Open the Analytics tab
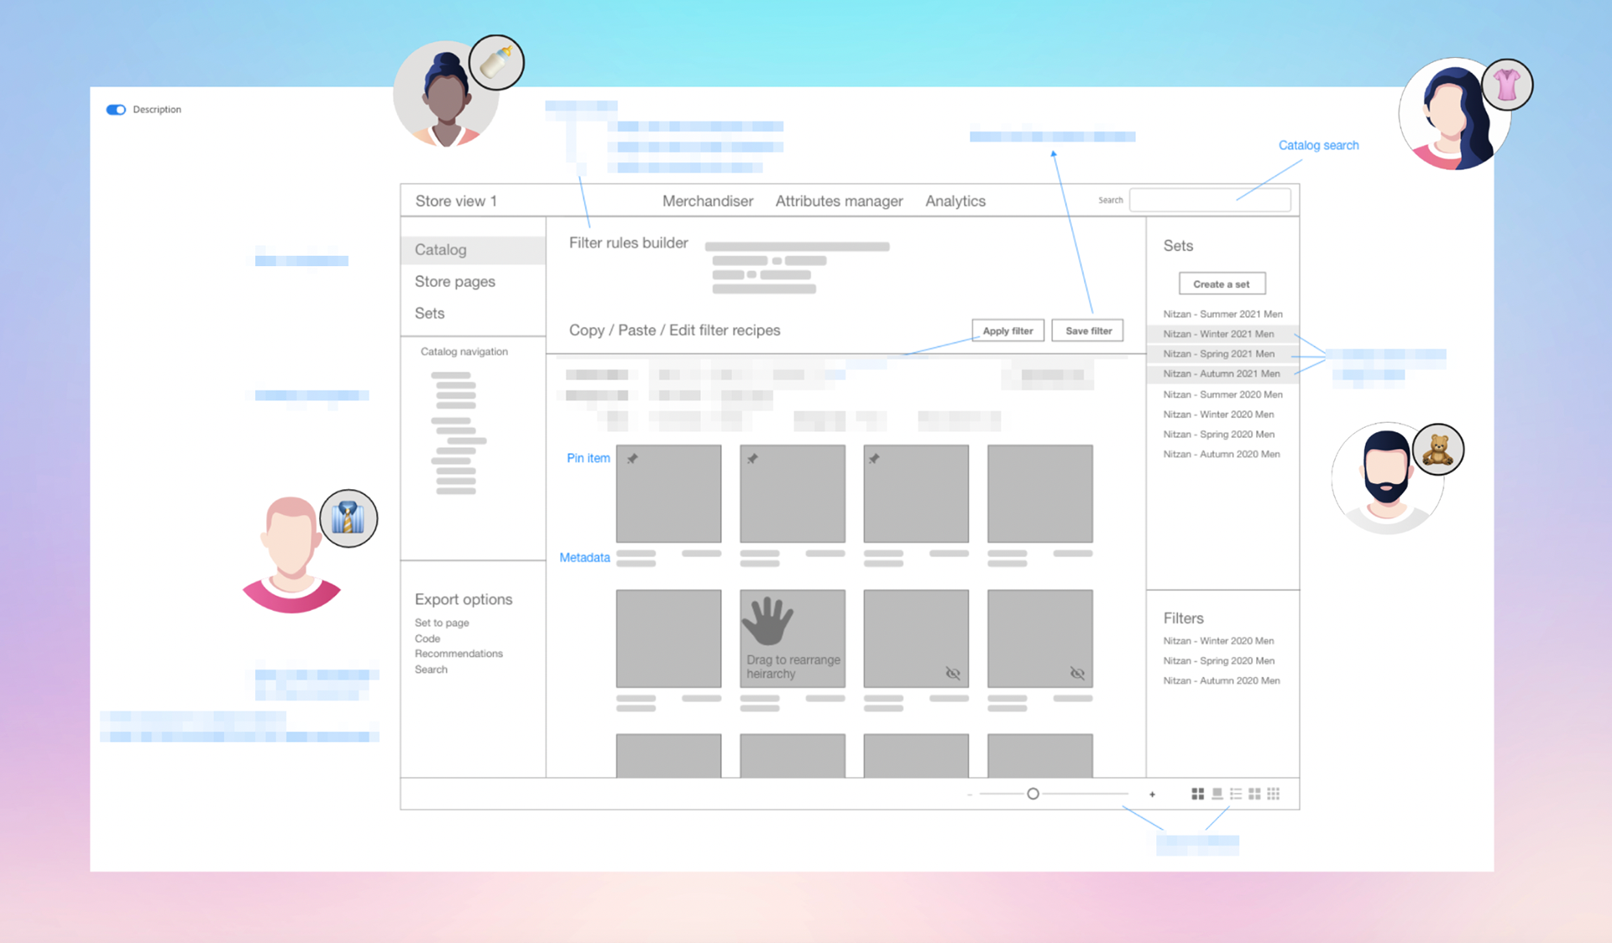The height and width of the screenshot is (943, 1612). pyautogui.click(x=955, y=201)
